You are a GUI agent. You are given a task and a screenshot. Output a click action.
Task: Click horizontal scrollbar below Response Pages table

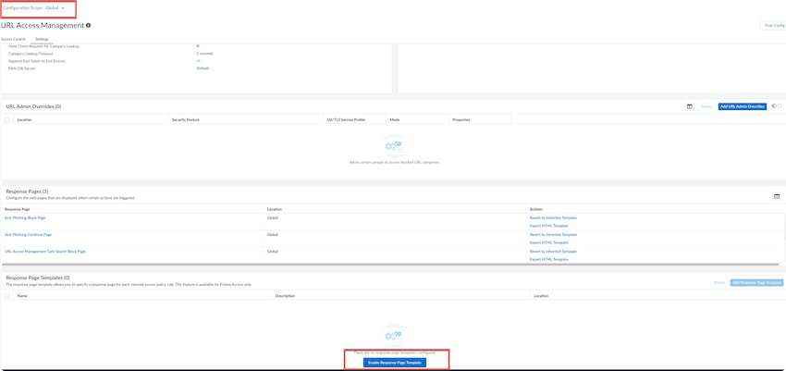coord(391,264)
